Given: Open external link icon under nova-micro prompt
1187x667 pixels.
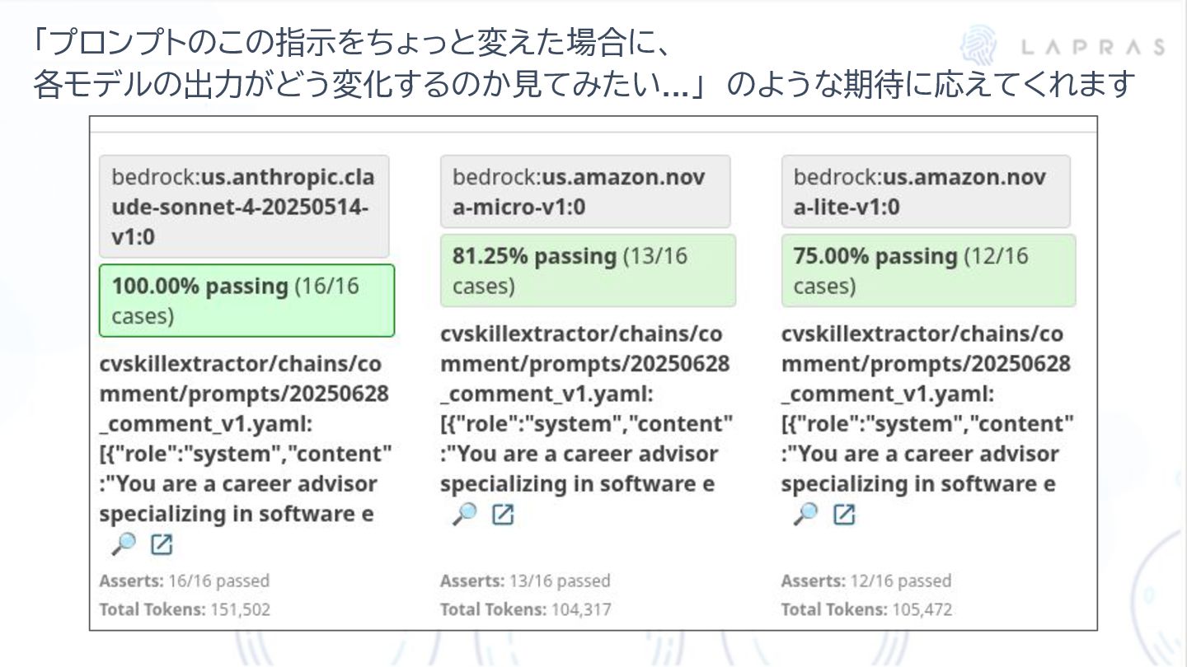Looking at the screenshot, I should pos(503,515).
